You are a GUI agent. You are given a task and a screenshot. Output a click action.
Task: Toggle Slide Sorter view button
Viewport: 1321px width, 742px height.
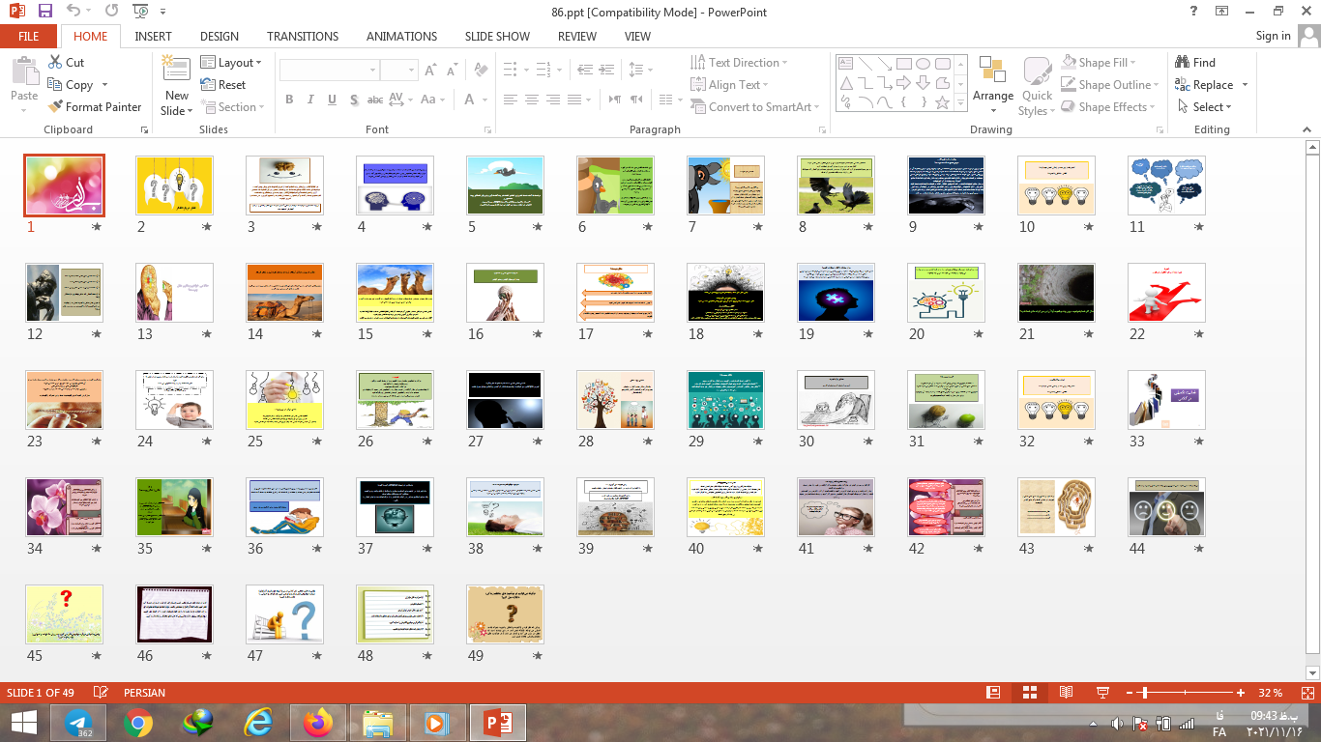tap(1029, 693)
